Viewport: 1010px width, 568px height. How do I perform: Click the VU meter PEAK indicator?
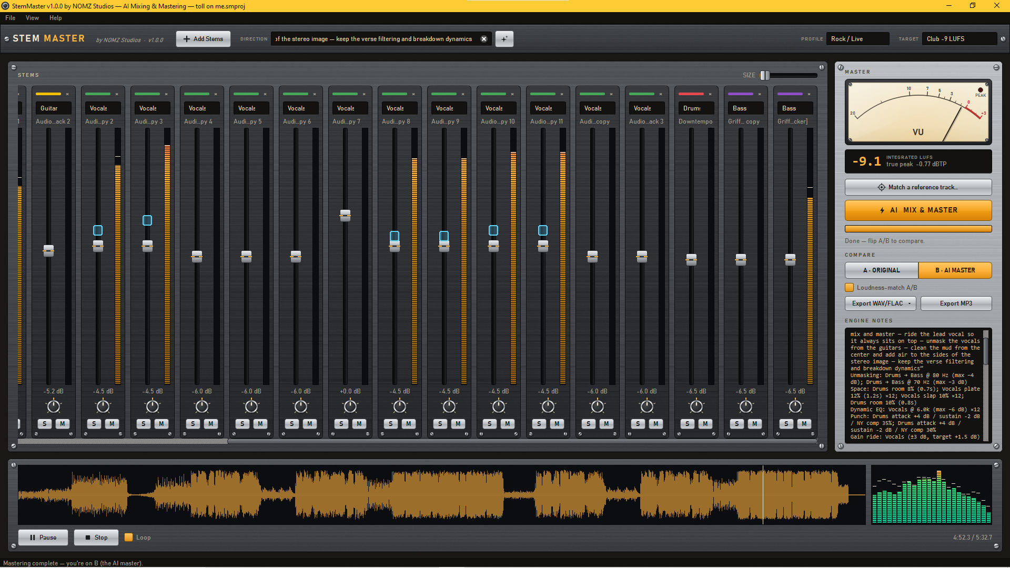[x=981, y=91]
